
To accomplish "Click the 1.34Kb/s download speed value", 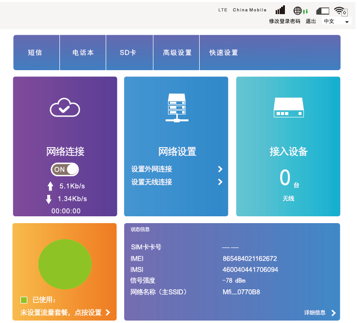I will tap(72, 199).
